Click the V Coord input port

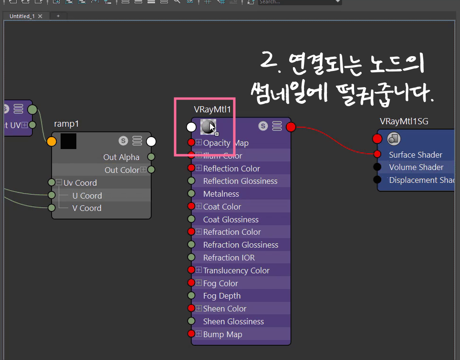pos(52,208)
